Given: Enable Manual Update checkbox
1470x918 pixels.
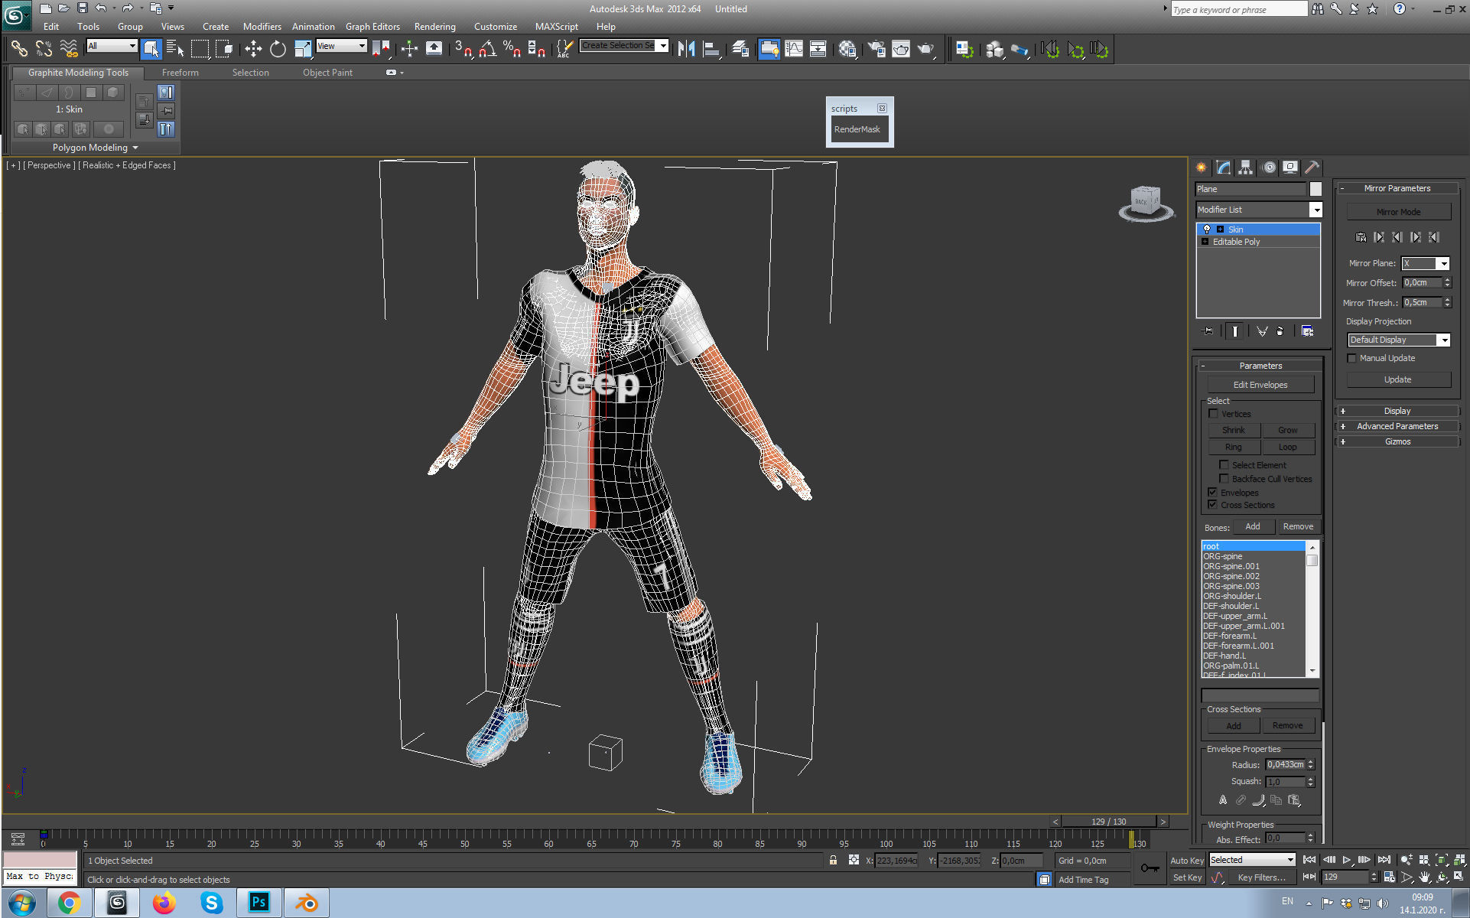Looking at the screenshot, I should (x=1351, y=358).
